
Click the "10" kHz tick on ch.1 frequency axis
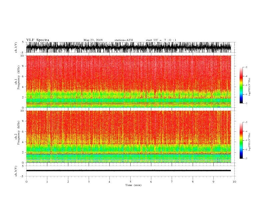click(x=23, y=56)
